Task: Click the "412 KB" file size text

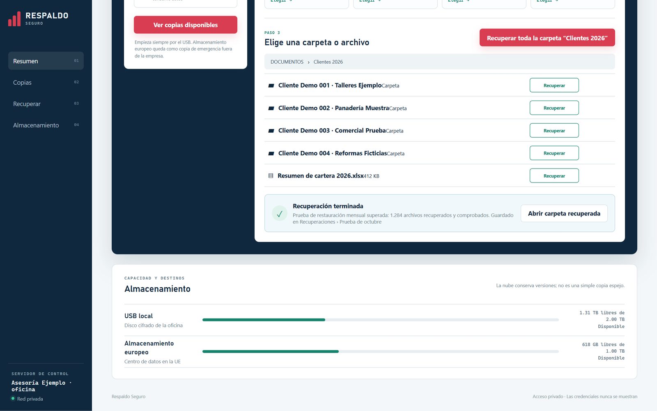Action: 372,176
